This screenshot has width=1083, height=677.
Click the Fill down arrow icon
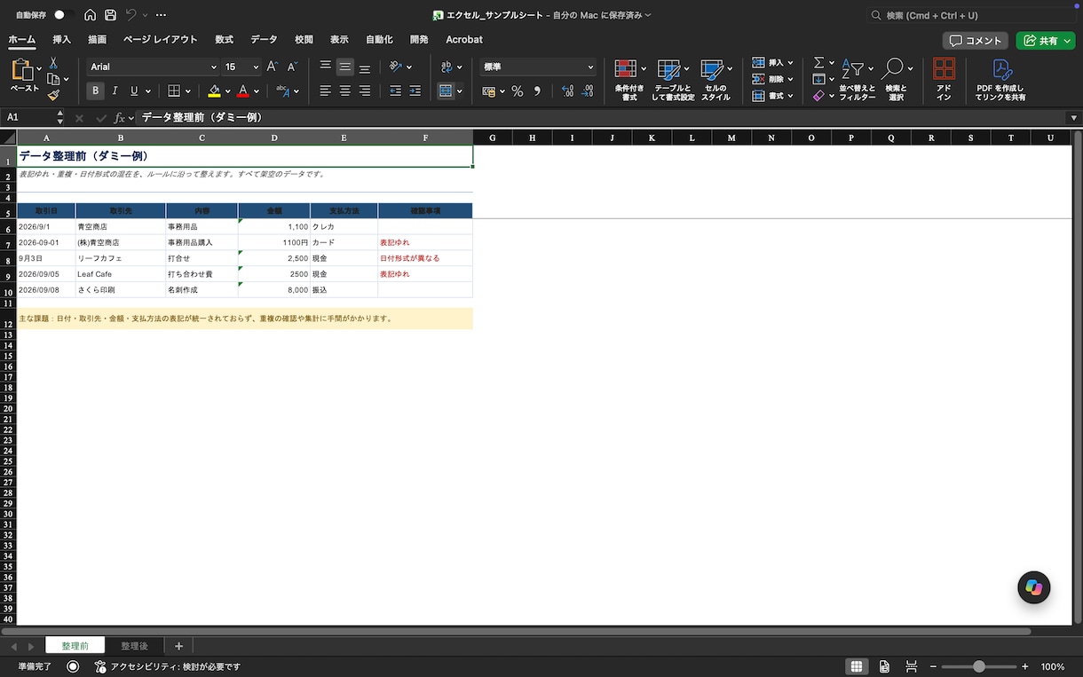pyautogui.click(x=818, y=79)
